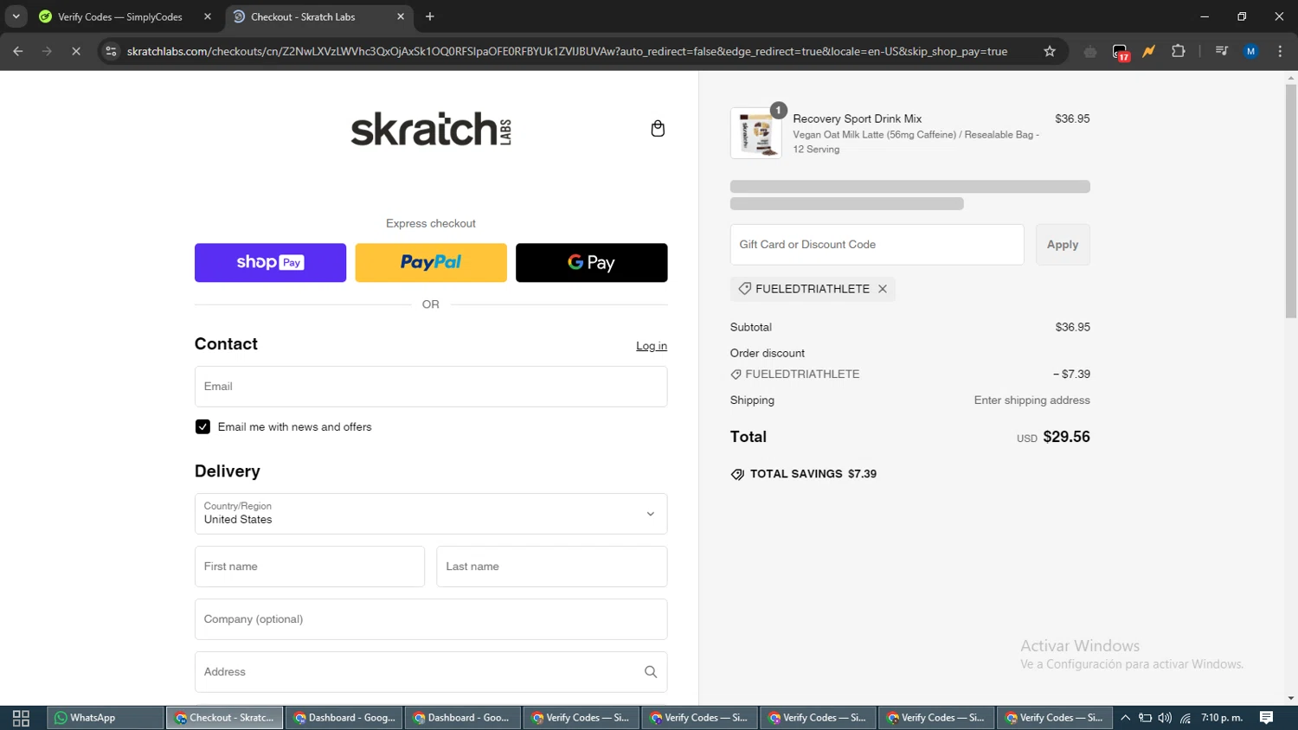Go back to the previous page
1298x730 pixels.
click(x=18, y=51)
